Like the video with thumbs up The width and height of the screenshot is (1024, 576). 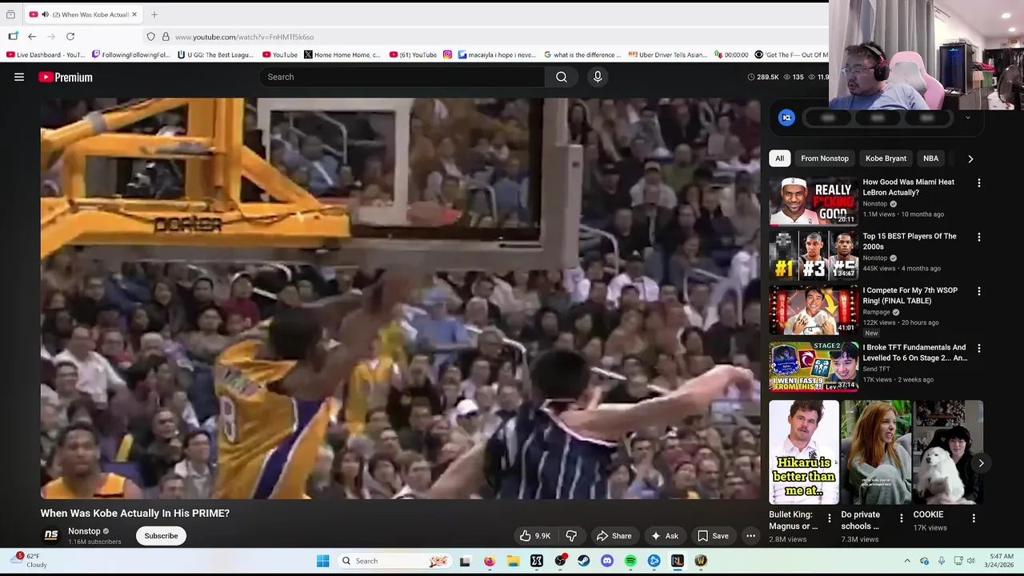click(x=535, y=536)
